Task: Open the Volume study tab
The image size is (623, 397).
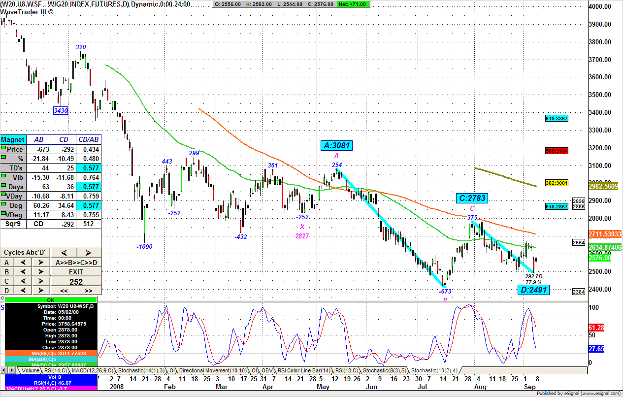Action: pyautogui.click(x=31, y=370)
